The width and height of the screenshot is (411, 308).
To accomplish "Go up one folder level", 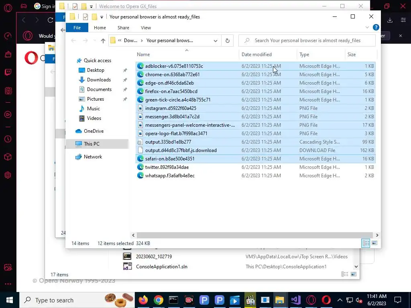I will [x=103, y=41].
